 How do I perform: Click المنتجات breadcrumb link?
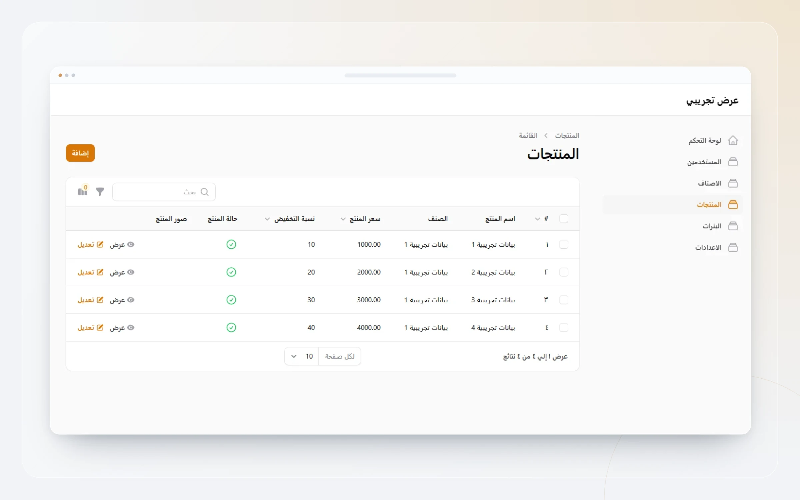pyautogui.click(x=567, y=136)
